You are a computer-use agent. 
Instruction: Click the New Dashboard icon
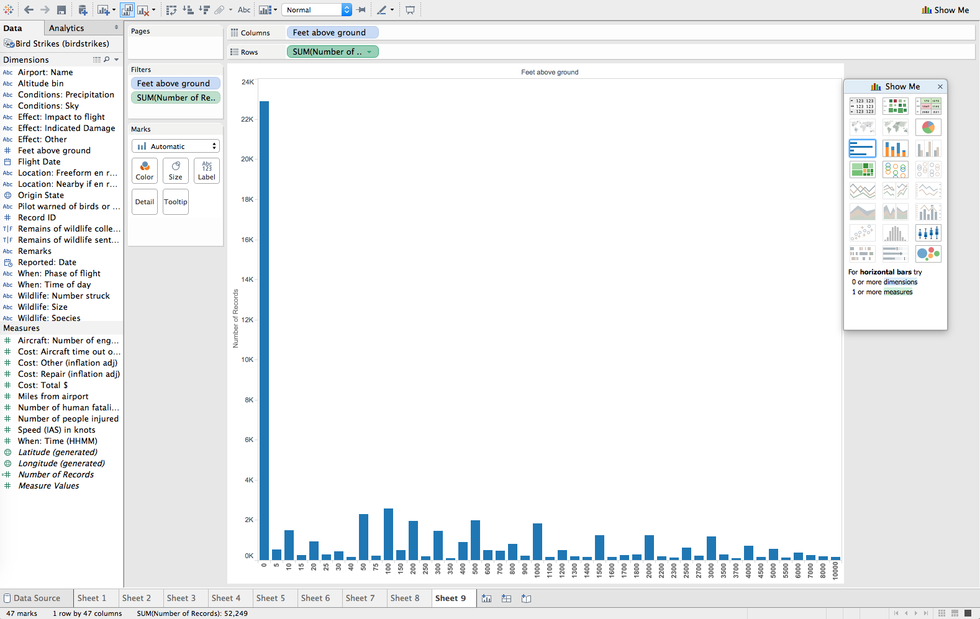coord(506,599)
